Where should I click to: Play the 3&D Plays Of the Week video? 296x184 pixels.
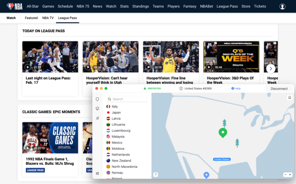click(209, 67)
